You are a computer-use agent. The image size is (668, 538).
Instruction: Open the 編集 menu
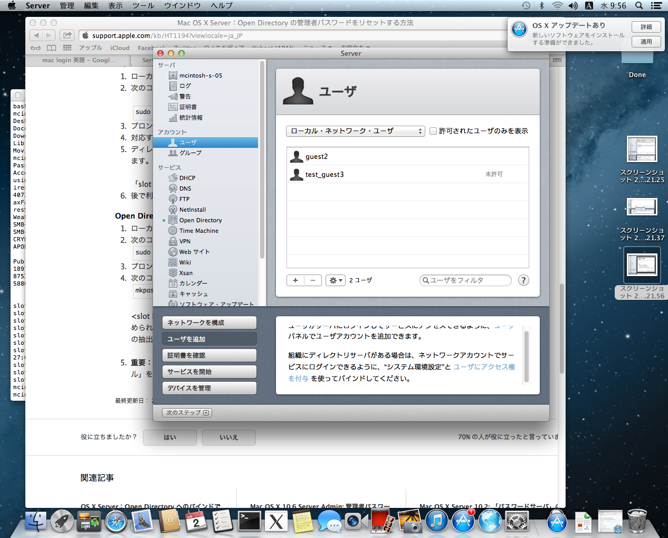[x=91, y=6]
